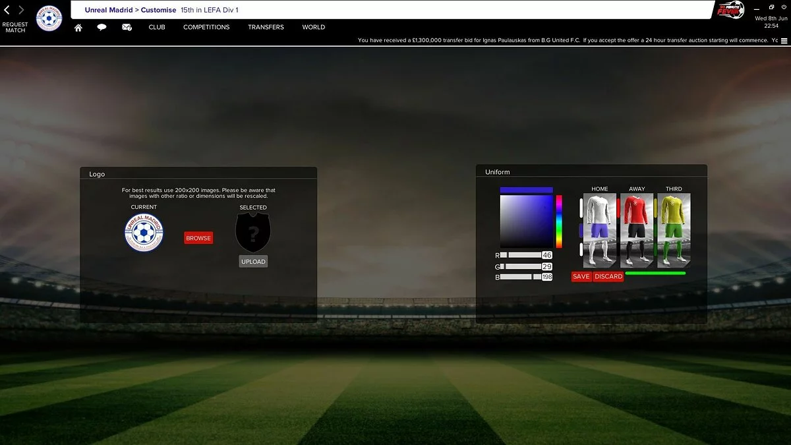The width and height of the screenshot is (791, 445).
Task: Click the Unreal Madrid crest in header
Action: pos(49,18)
